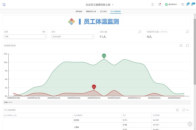Switch to the 员工动向 tab

103,11
